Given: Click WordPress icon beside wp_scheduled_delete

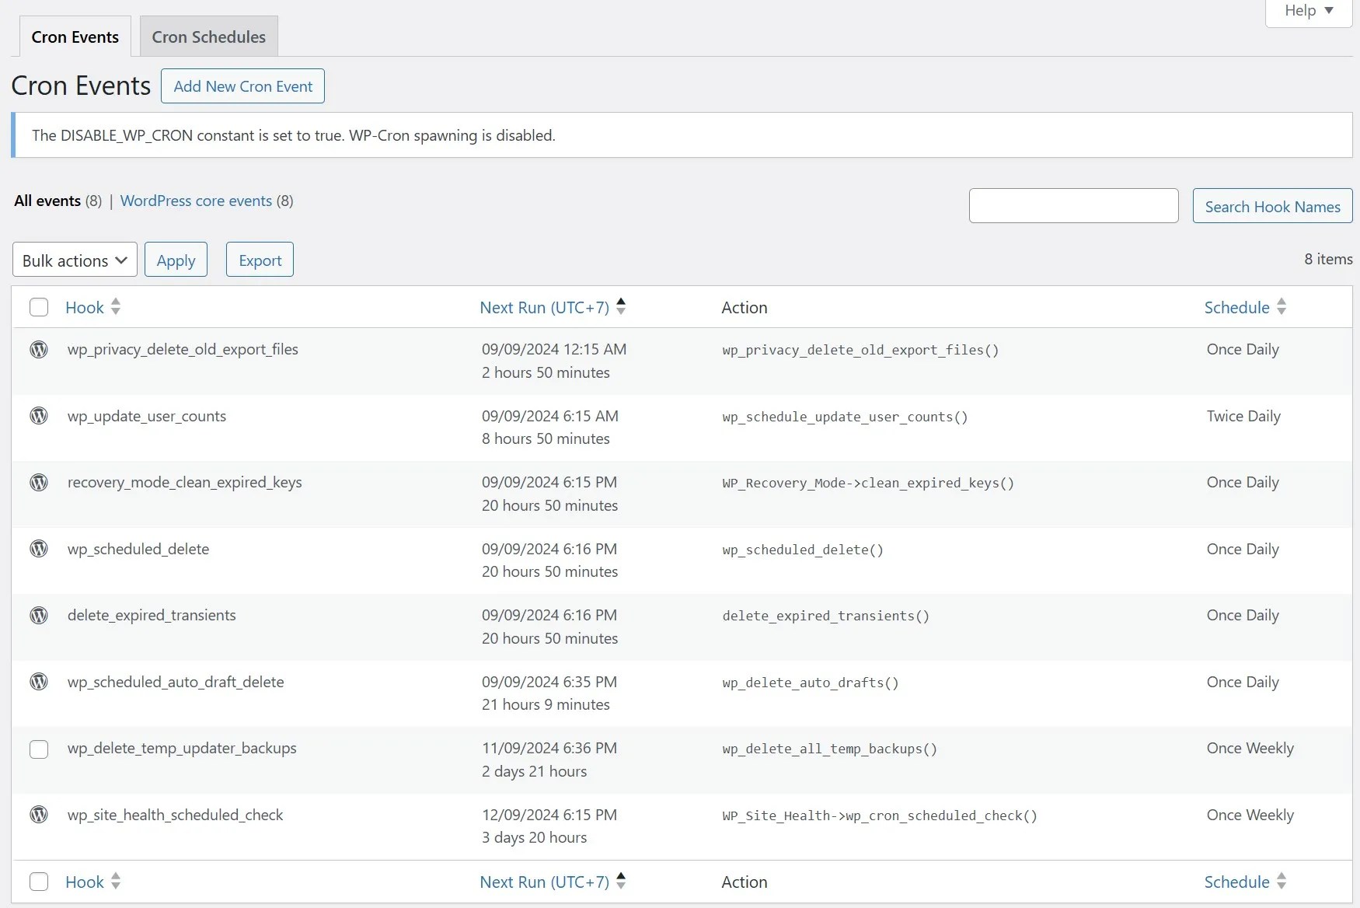Looking at the screenshot, I should pos(39,549).
